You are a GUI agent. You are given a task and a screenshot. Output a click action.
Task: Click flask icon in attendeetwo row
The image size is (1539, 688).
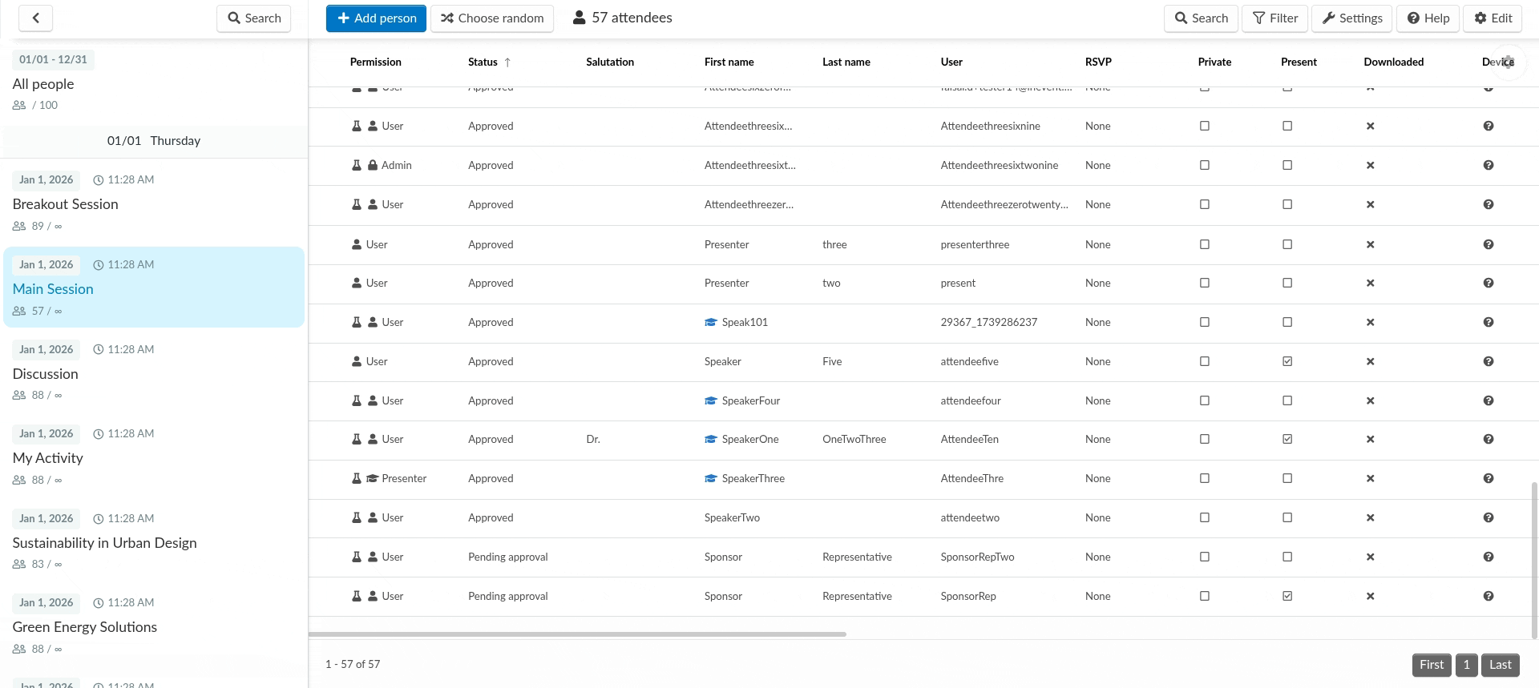[357, 517]
